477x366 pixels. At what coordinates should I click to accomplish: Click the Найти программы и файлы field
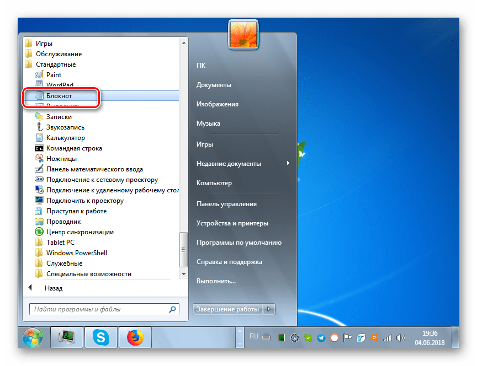tap(104, 309)
